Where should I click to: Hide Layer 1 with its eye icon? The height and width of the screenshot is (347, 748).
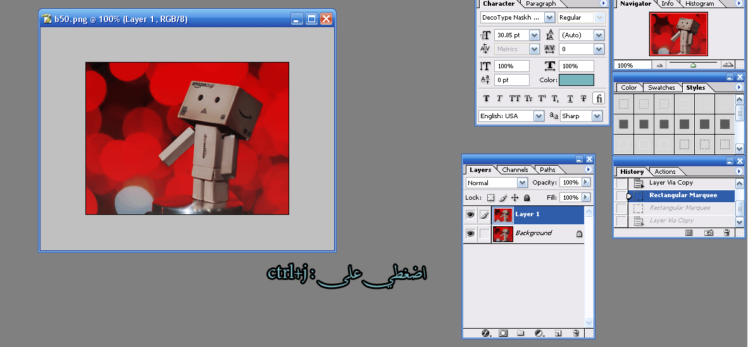pos(470,215)
